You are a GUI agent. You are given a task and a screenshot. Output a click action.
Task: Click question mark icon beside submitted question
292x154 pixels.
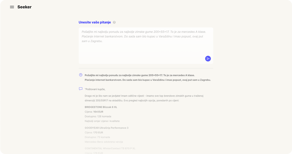click(81, 75)
